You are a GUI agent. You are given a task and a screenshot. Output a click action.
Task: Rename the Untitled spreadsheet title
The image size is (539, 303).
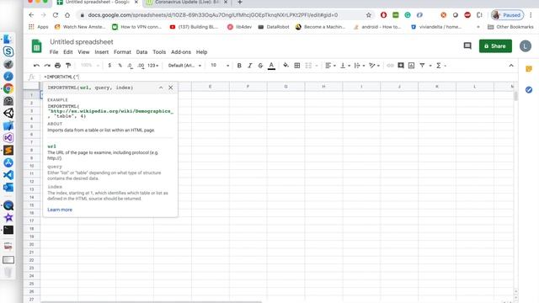point(82,42)
